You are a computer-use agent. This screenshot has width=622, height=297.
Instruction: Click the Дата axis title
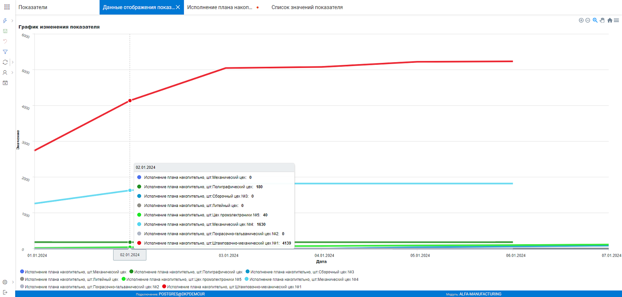321,262
